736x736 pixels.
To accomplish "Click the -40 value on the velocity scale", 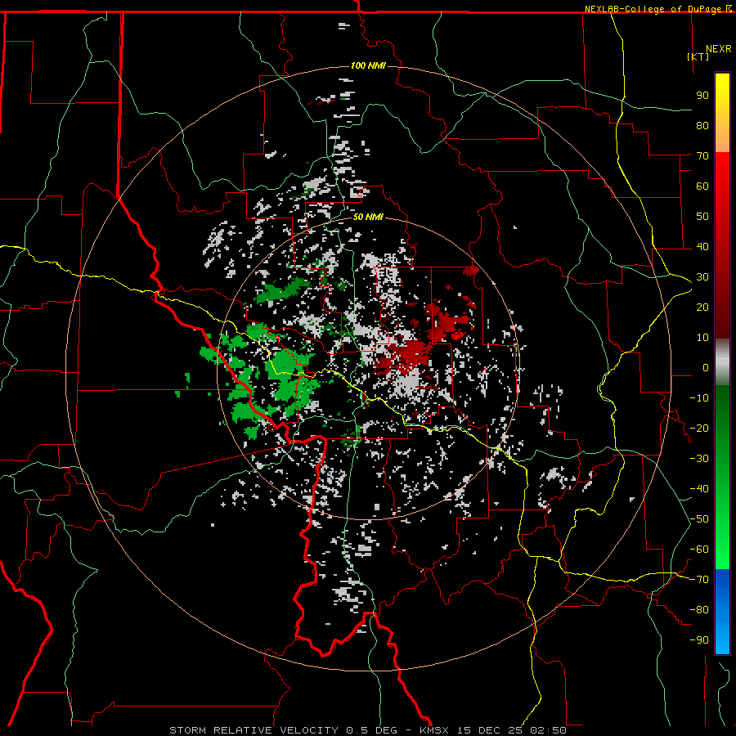I will click(699, 489).
